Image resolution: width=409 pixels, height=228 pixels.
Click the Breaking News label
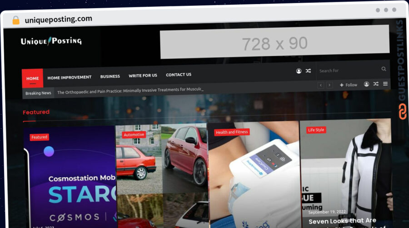pyautogui.click(x=38, y=93)
